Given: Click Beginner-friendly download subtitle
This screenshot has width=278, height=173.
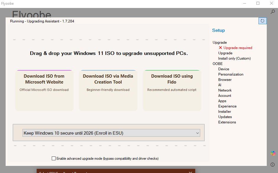Looking at the screenshot, I should tap(108, 90).
